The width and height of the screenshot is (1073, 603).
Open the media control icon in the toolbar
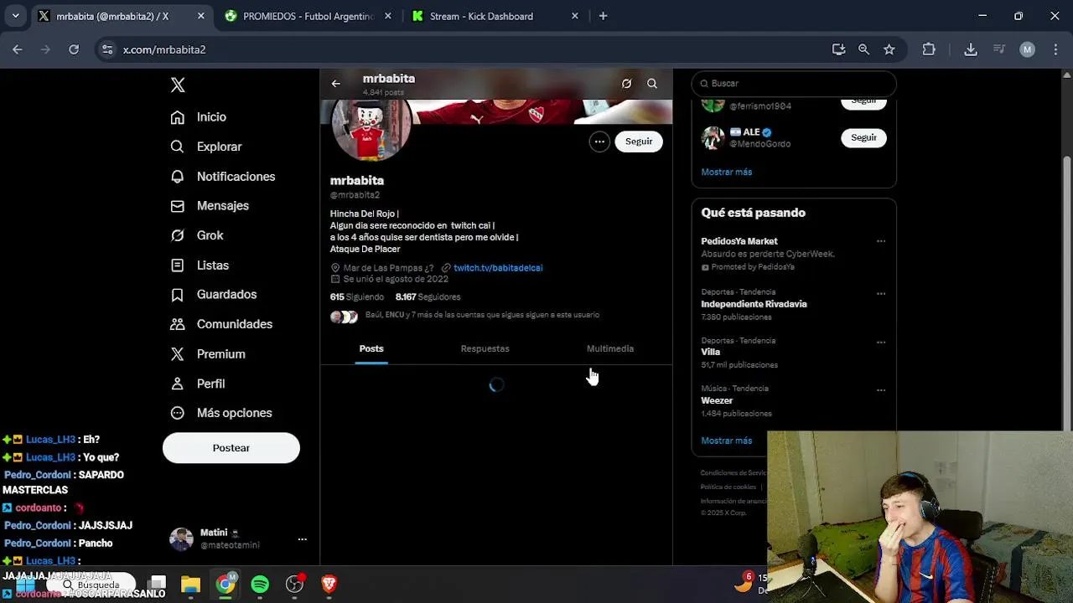(999, 49)
